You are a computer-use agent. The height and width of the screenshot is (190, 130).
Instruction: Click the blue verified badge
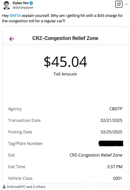click(31, 3)
